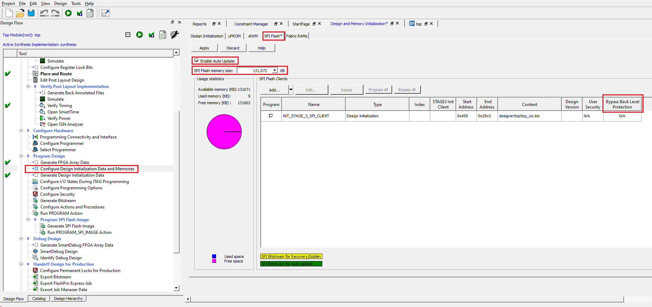Click the Generate Bitstream icon
This screenshot has height=307, width=652.
(x=35, y=200)
